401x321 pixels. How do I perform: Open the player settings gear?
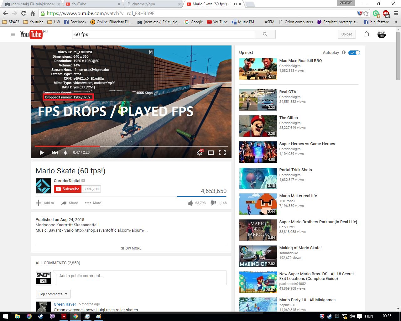pos(200,153)
